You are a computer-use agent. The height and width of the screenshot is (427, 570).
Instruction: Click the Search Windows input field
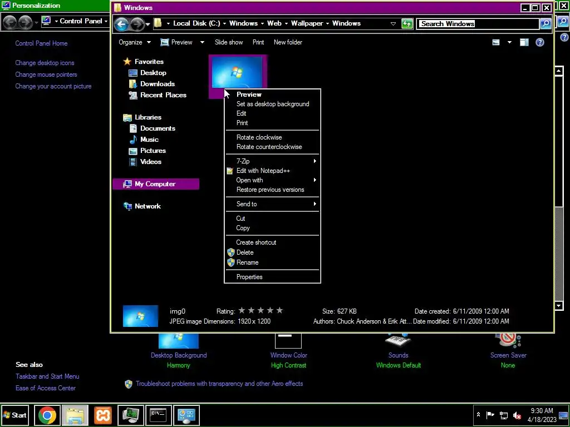pos(478,24)
